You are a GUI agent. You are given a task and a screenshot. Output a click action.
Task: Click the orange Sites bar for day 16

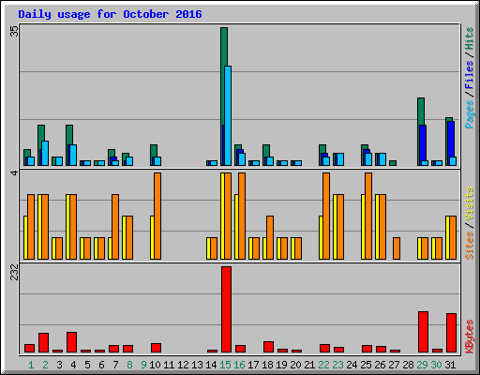coord(242,216)
